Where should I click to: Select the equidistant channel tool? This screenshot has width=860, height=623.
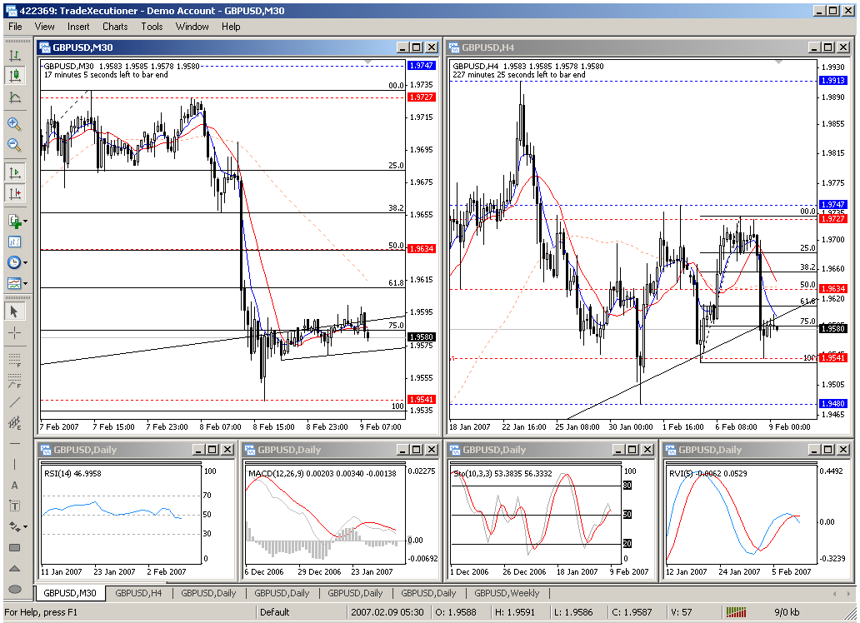click(15, 423)
